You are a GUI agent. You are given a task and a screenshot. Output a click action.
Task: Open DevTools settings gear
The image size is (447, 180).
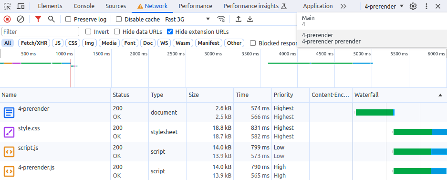pyautogui.click(x=413, y=6)
